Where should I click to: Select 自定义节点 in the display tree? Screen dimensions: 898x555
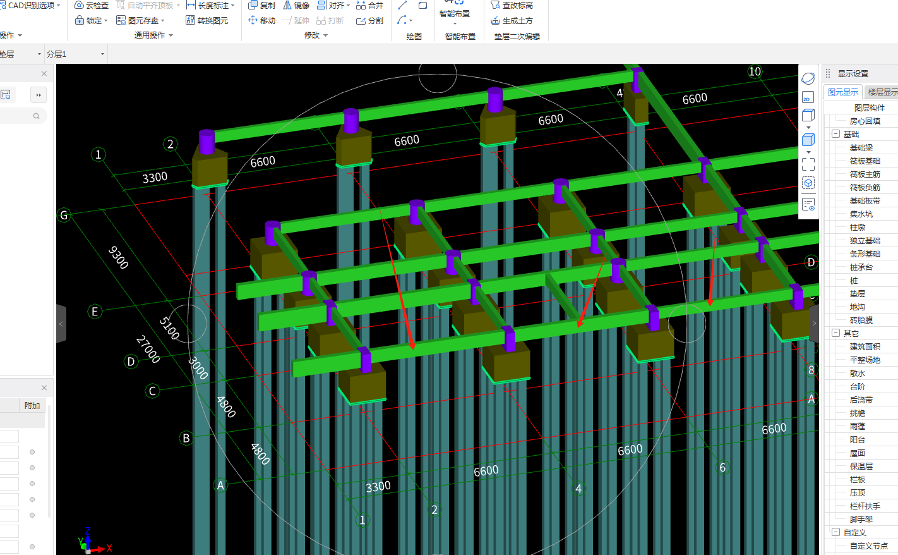869,546
